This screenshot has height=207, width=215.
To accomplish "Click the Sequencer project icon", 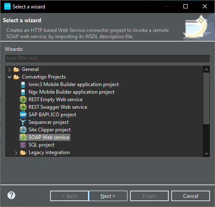I will coord(23,122).
